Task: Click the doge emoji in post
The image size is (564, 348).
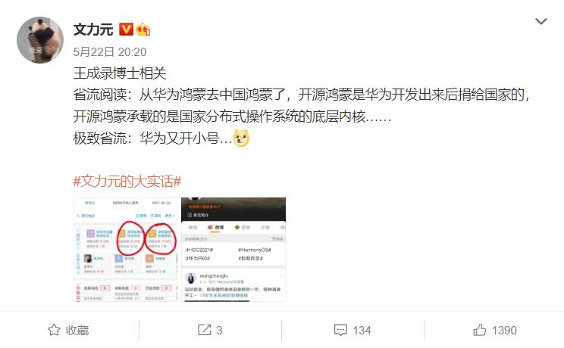Action: [x=241, y=138]
